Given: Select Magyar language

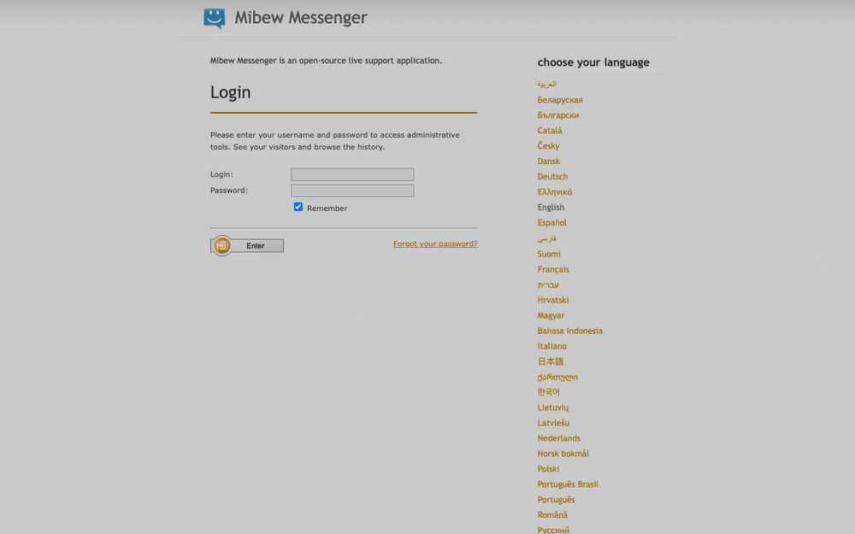Looking at the screenshot, I should pos(551,315).
